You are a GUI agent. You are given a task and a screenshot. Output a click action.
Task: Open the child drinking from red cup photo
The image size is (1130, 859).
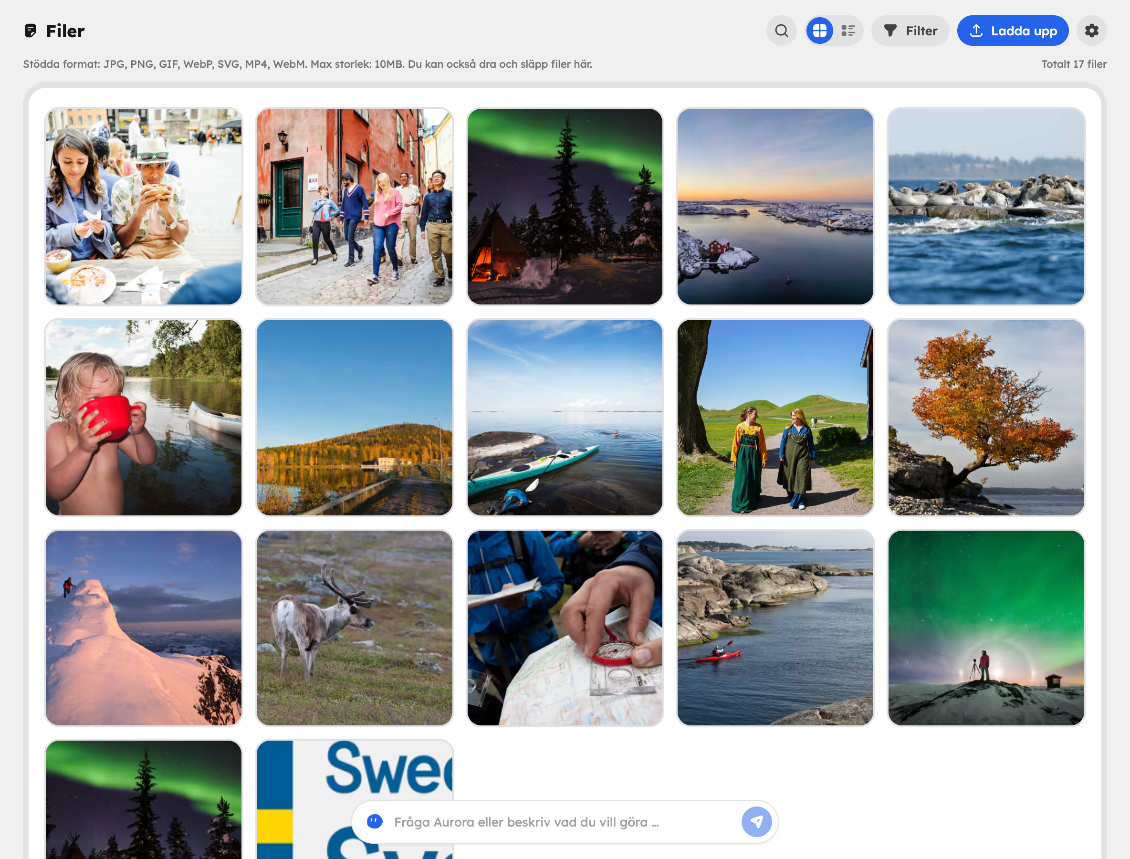tap(143, 417)
